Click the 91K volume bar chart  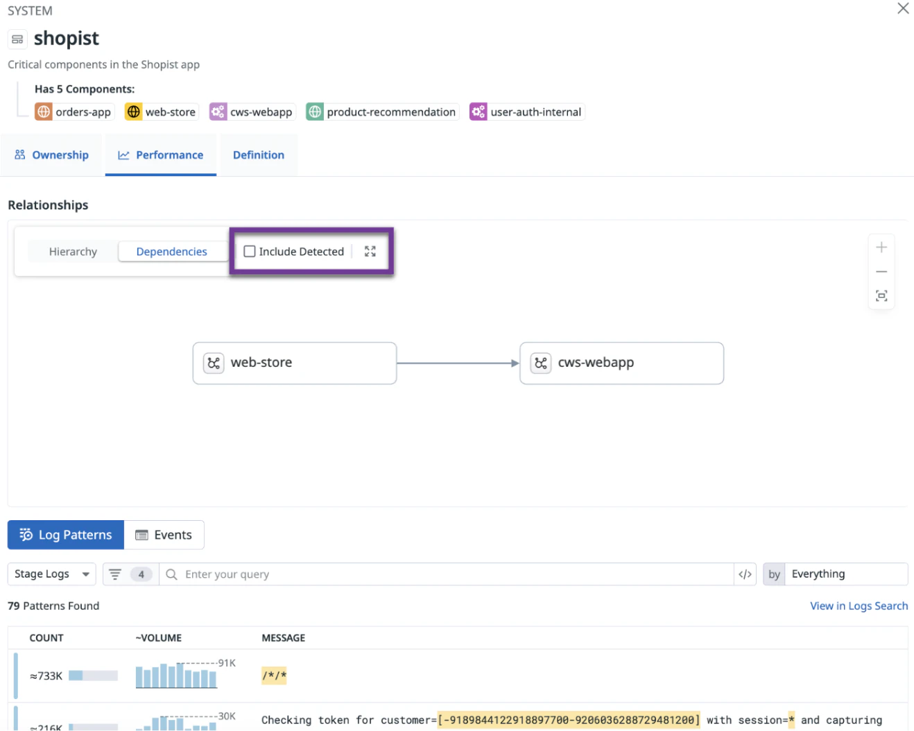[x=176, y=675]
